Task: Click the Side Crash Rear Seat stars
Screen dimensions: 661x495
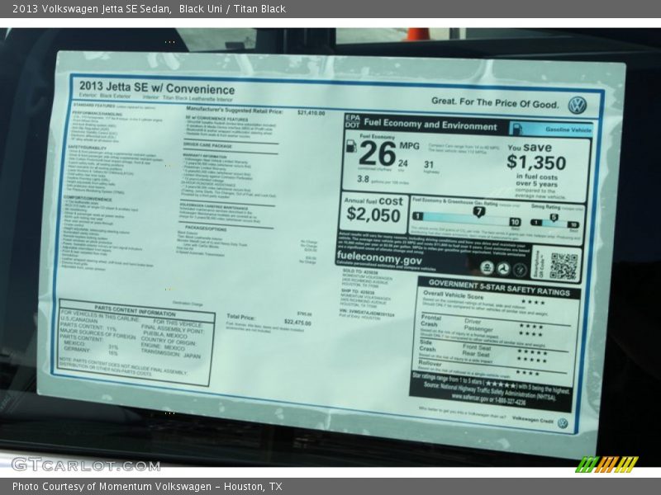Action: (x=532, y=360)
